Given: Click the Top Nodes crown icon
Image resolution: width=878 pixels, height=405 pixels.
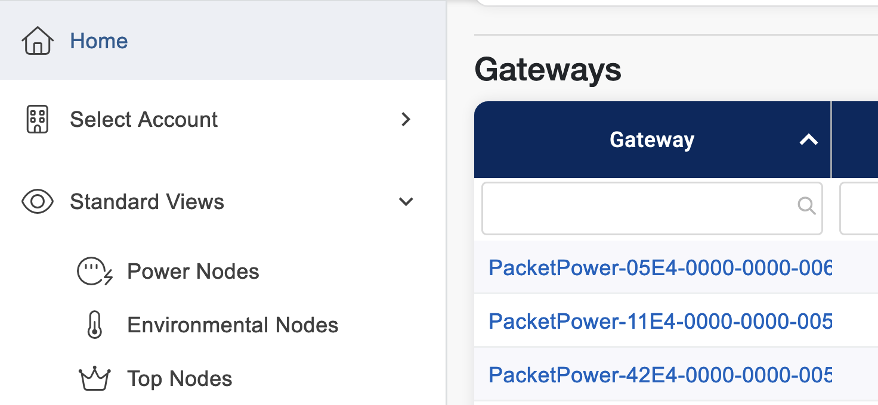Looking at the screenshot, I should [95, 379].
